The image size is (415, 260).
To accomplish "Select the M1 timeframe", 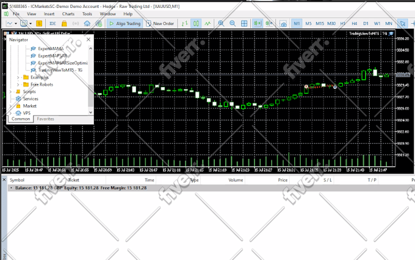I will pos(297,24).
